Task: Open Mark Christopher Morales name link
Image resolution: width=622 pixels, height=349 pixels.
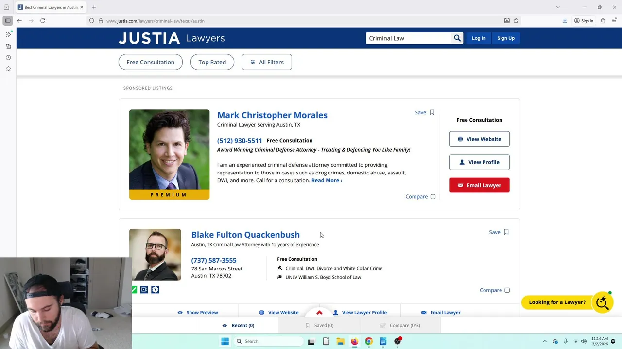Action: pos(272,115)
